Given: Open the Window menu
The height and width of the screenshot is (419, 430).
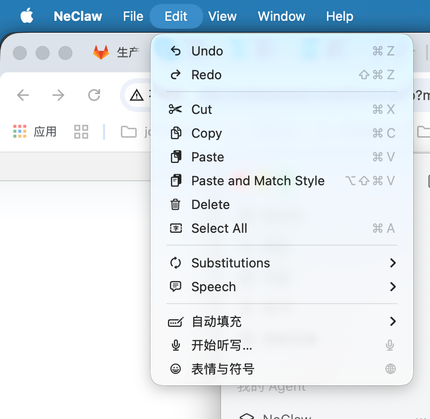Looking at the screenshot, I should pos(281,16).
